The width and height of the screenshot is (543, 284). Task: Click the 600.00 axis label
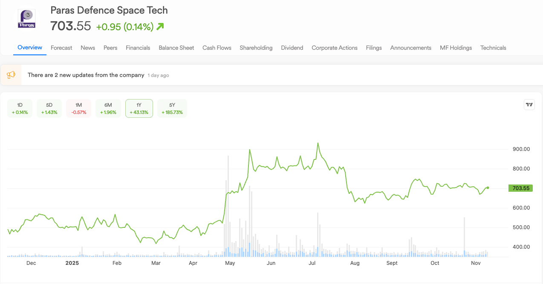[x=521, y=207]
